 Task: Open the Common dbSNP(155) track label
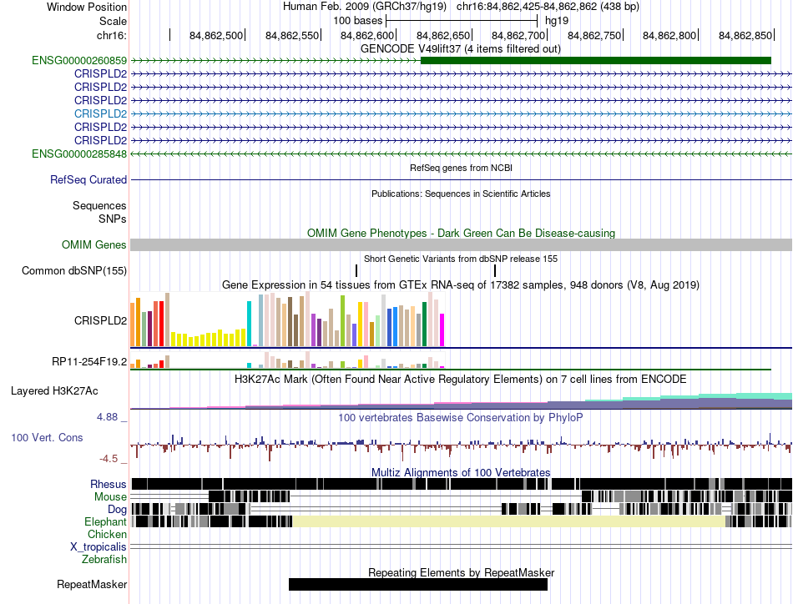pyautogui.click(x=73, y=271)
